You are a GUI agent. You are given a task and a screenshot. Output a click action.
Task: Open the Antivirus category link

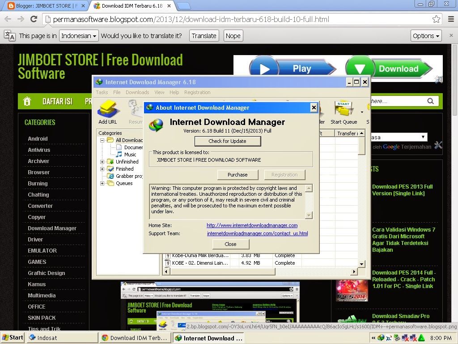pos(39,150)
